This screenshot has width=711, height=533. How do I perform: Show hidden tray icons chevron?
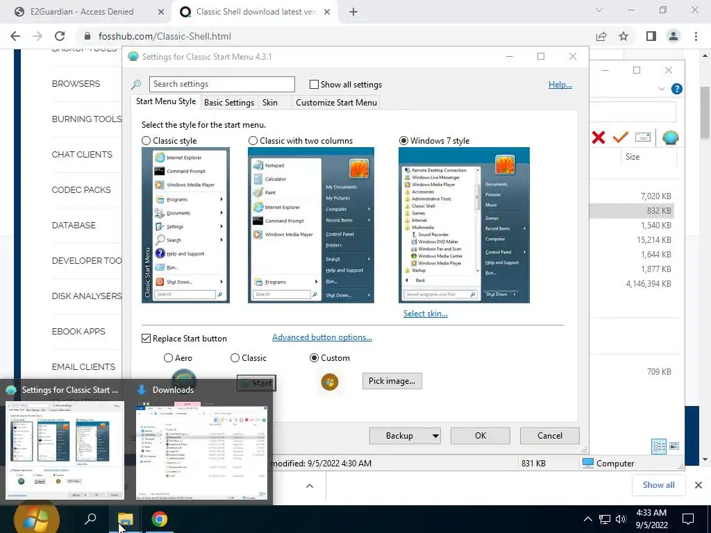tap(587, 519)
